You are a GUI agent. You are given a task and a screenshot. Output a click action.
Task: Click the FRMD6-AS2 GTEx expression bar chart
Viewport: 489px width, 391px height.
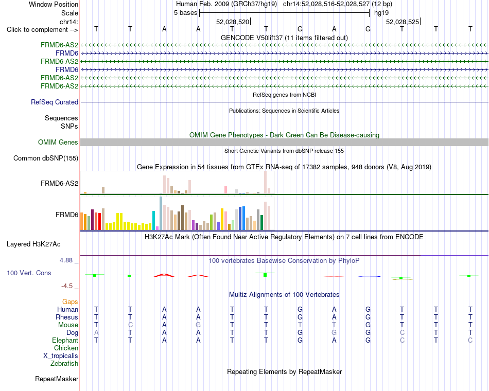coord(177,183)
